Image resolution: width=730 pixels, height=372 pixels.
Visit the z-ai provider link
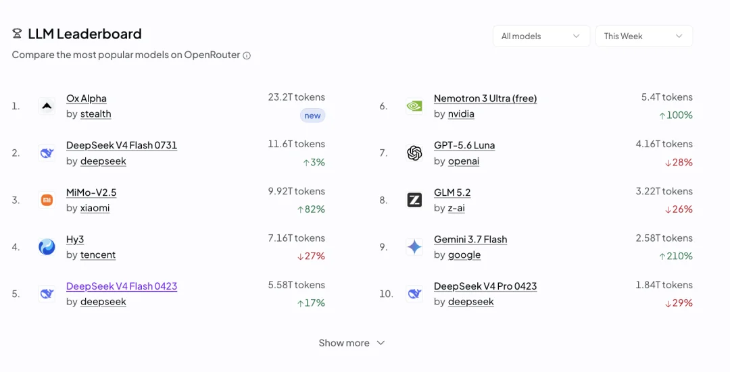point(456,208)
